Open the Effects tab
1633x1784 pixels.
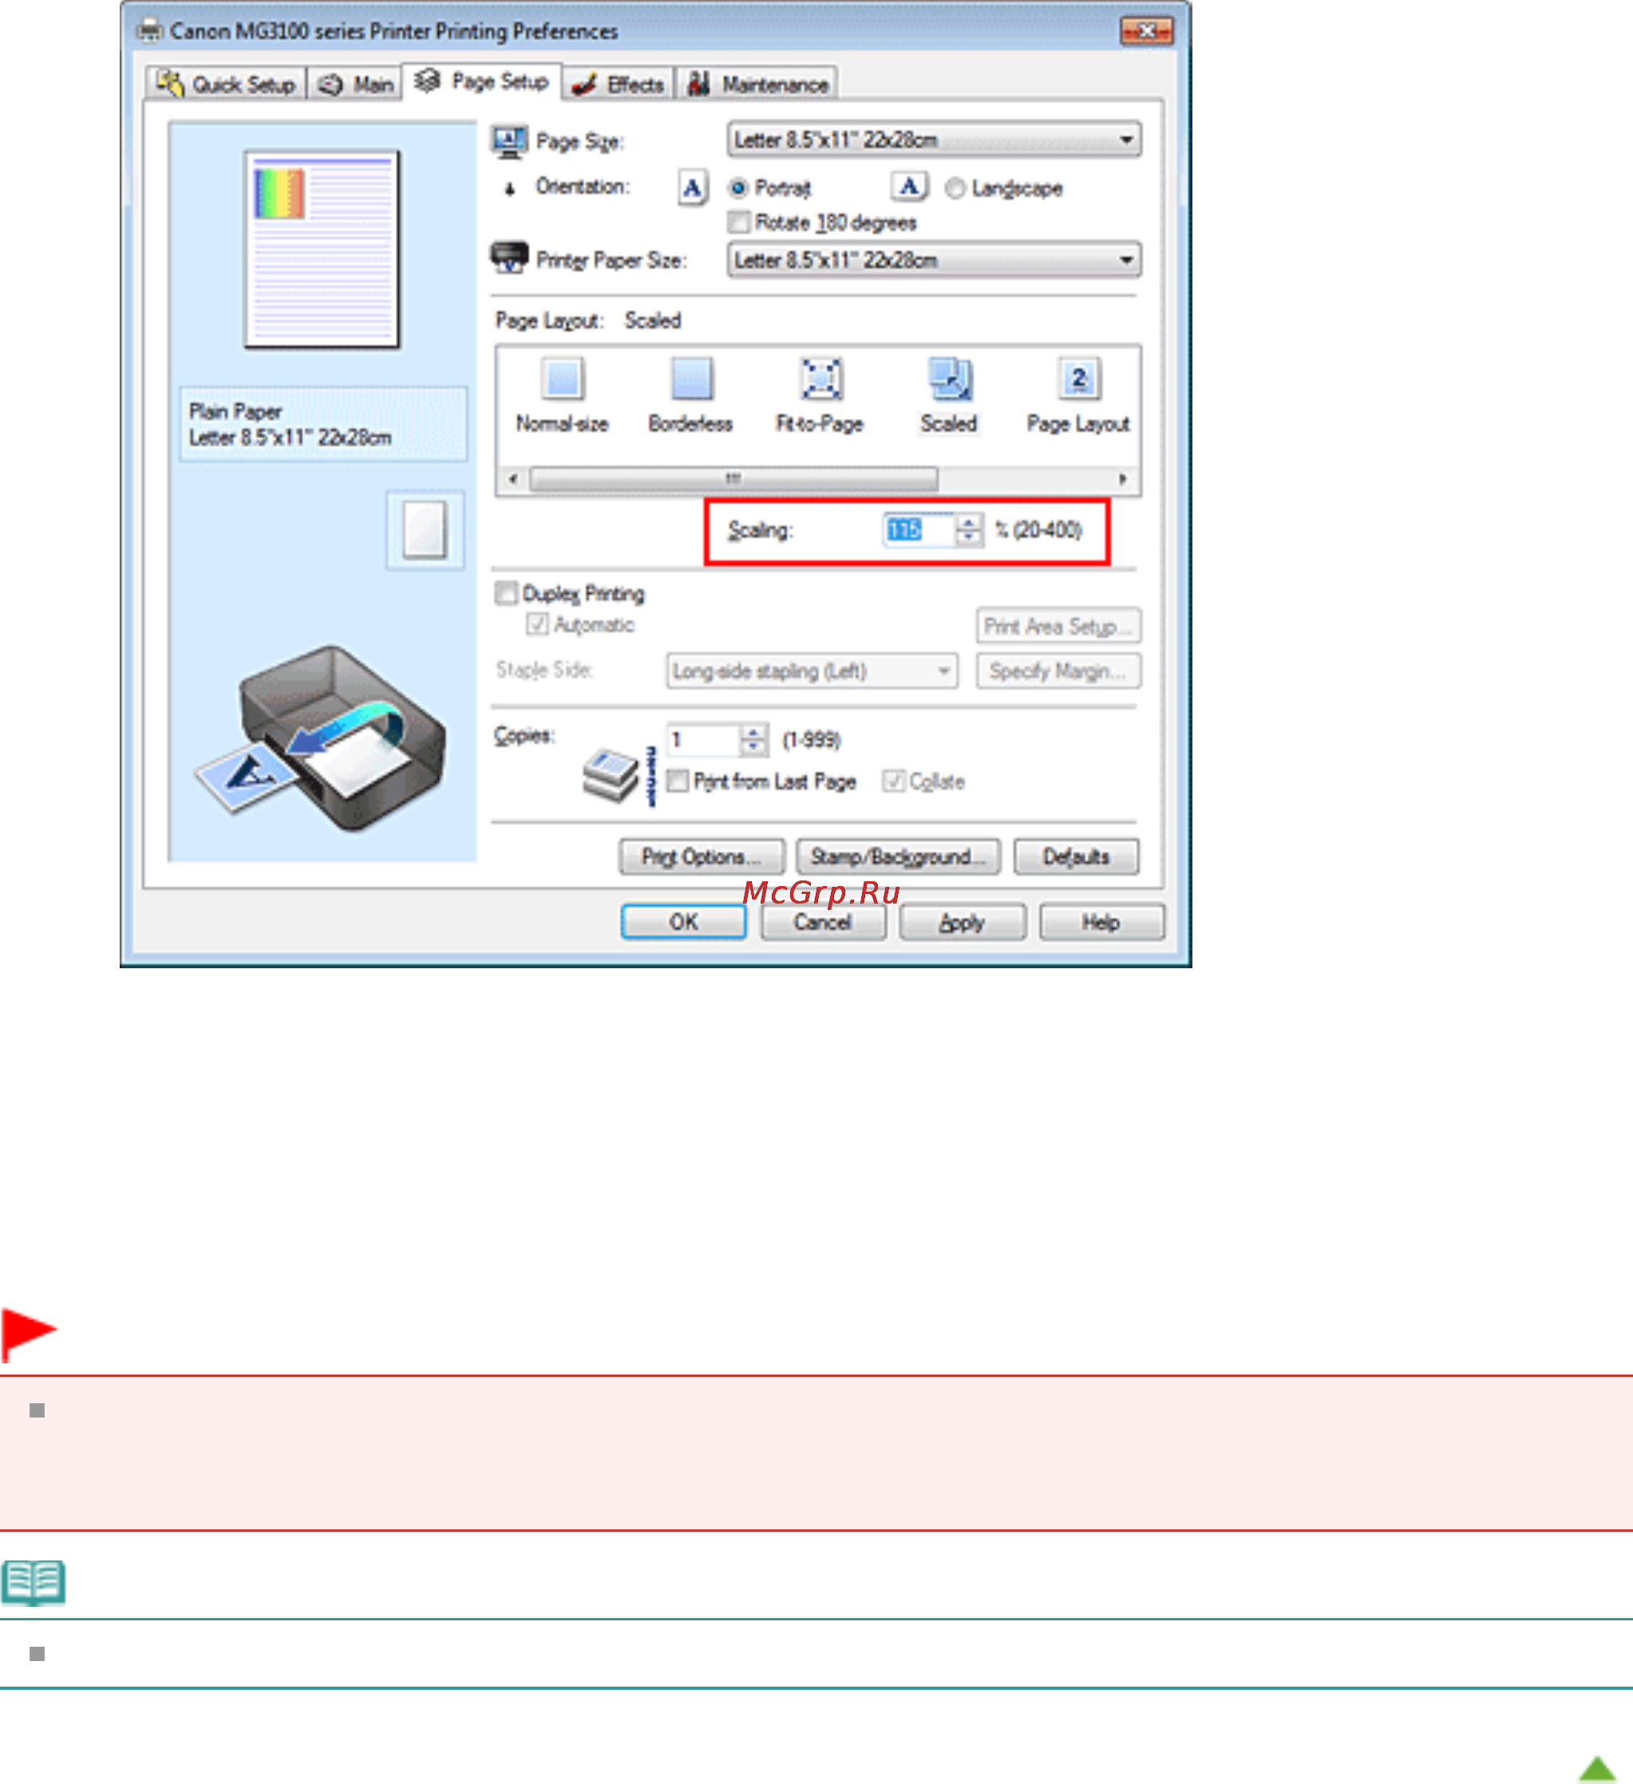619,84
